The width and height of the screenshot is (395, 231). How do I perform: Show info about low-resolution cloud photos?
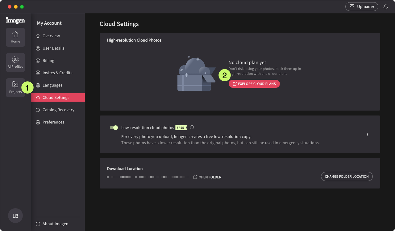coord(192,127)
